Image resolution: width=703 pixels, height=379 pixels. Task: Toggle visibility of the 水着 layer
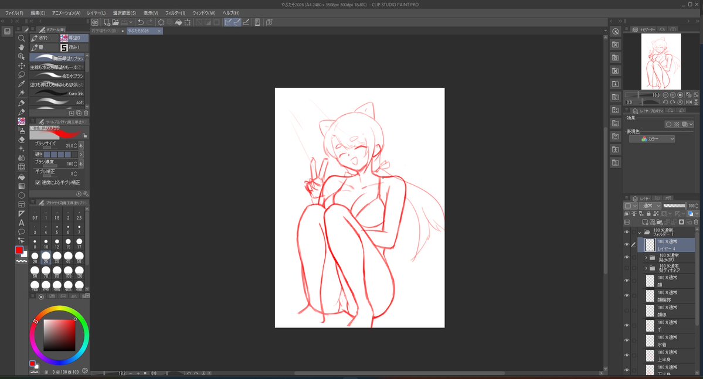627,340
